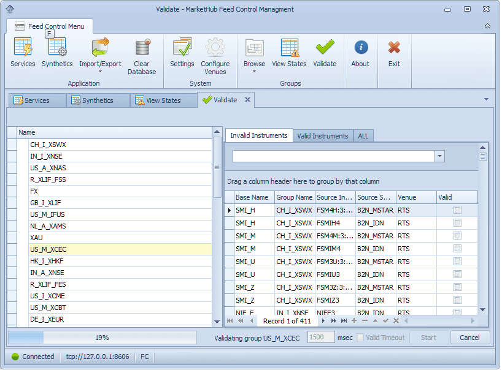Screen dimensions: 502x370
Task: Click the validation progress bar at 19%
Action: pyautogui.click(x=102, y=338)
